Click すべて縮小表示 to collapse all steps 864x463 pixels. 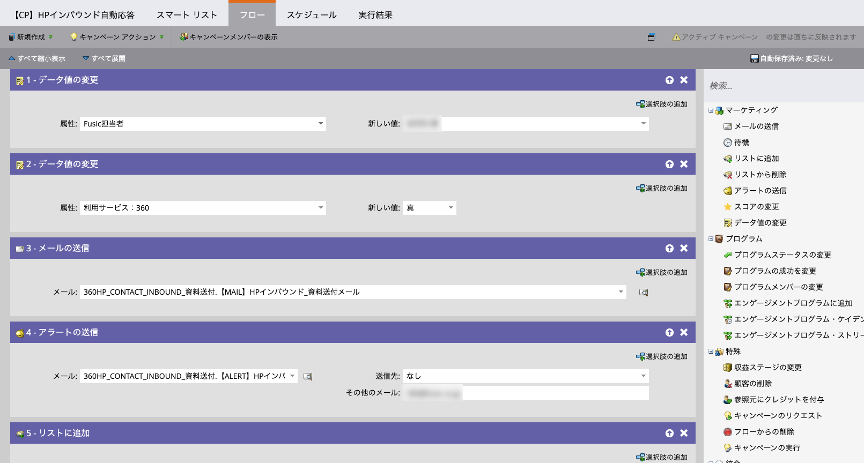(x=37, y=58)
